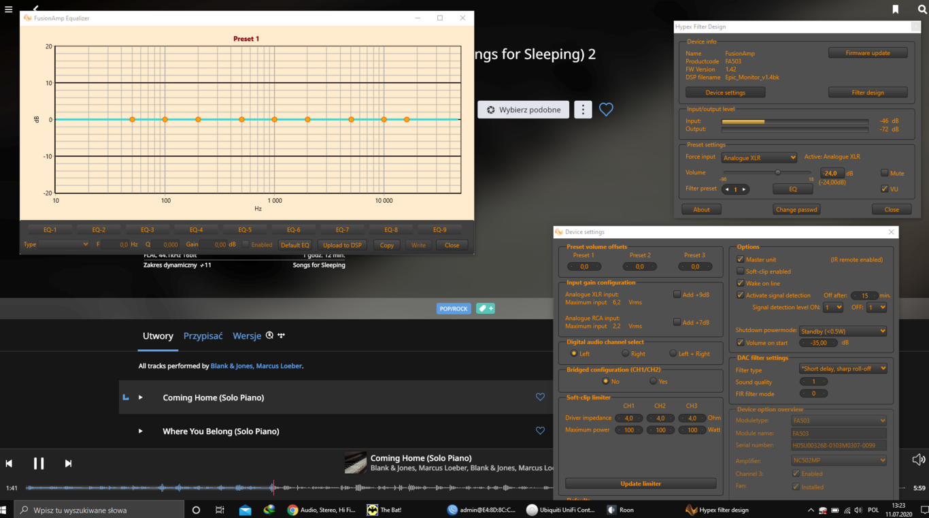This screenshot has width=929, height=518.
Task: Check the Add +7dB option
Action: point(677,322)
